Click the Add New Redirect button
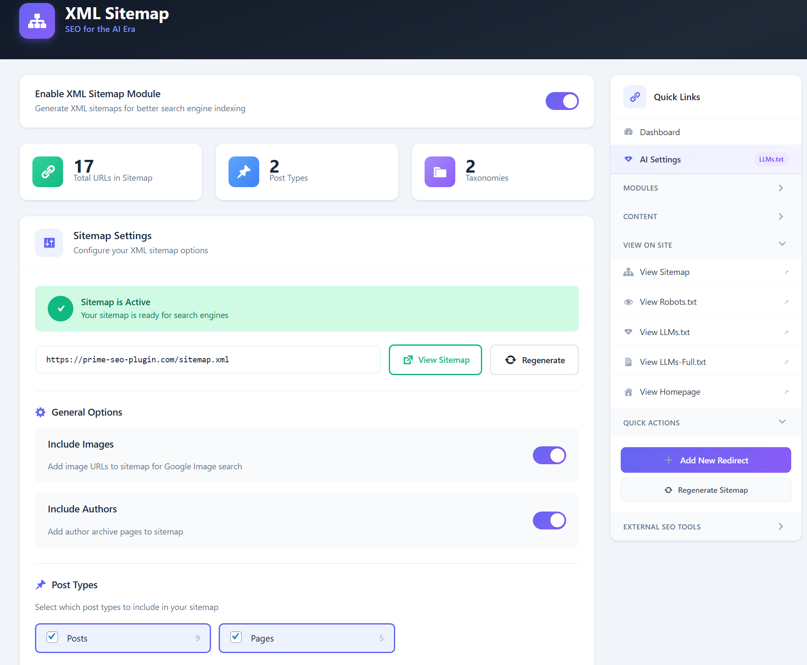This screenshot has width=807, height=665. coord(706,460)
